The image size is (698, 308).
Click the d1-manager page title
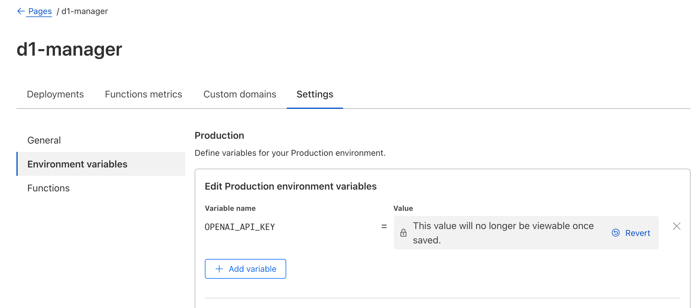click(x=69, y=49)
